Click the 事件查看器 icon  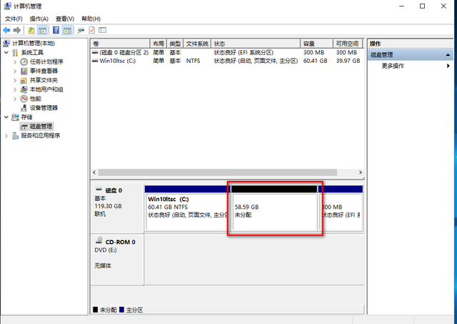coord(24,71)
